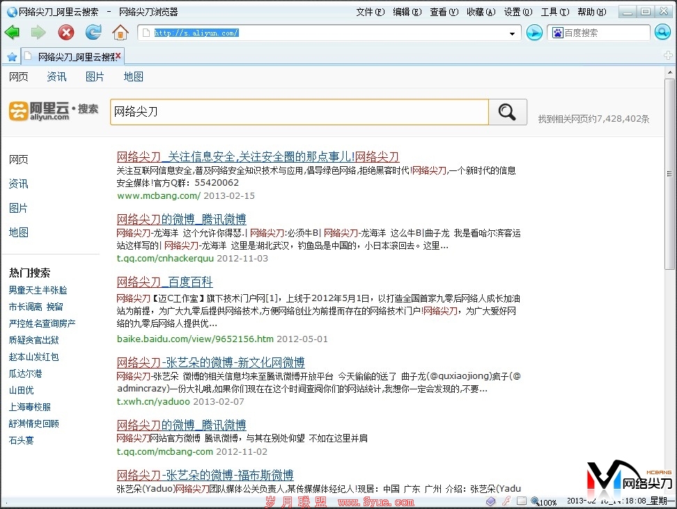Open the 张艺朵的微博-福布斯微博 result
The width and height of the screenshot is (677, 509).
[205, 475]
